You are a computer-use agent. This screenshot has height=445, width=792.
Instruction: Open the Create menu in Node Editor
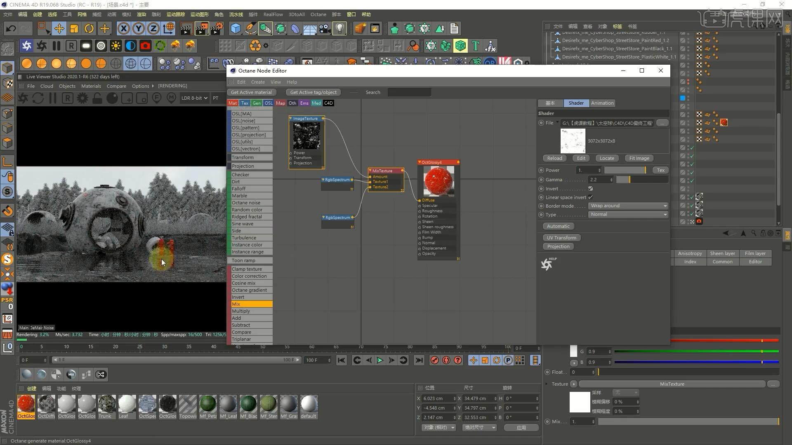click(x=258, y=82)
